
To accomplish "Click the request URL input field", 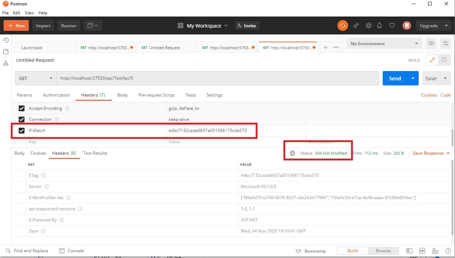I will pos(216,78).
